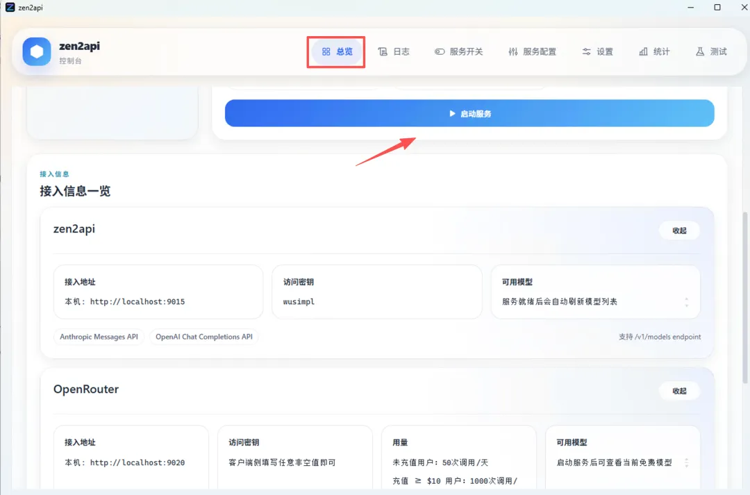Go to the 服务配置 tab
Viewport: 750px width, 495px height.
(533, 51)
